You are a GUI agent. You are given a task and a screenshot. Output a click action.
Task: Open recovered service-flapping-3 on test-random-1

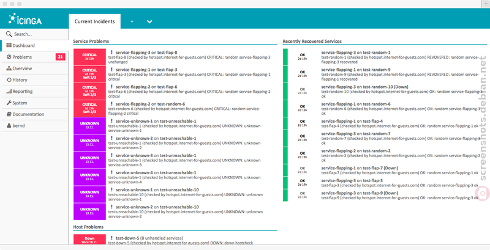pyautogui.click(x=356, y=53)
